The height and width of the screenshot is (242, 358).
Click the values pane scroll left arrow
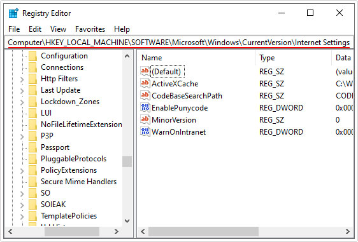[143, 232]
